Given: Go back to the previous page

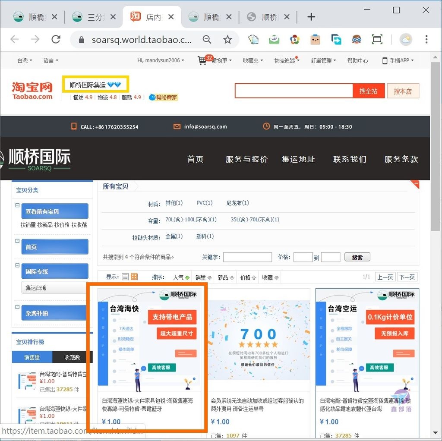Looking at the screenshot, I should 14,39.
